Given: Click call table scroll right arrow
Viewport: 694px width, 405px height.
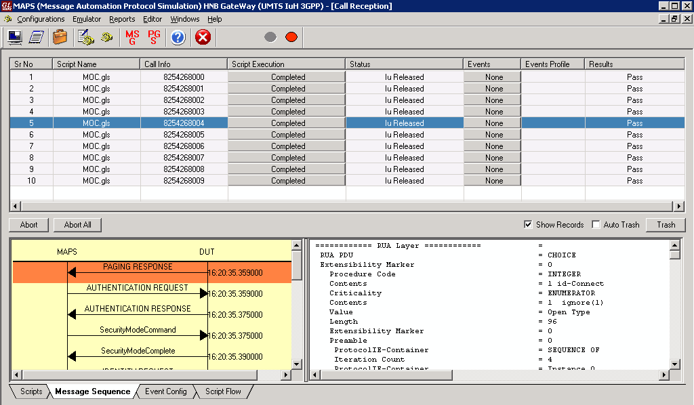Looking at the screenshot, I should [x=678, y=206].
